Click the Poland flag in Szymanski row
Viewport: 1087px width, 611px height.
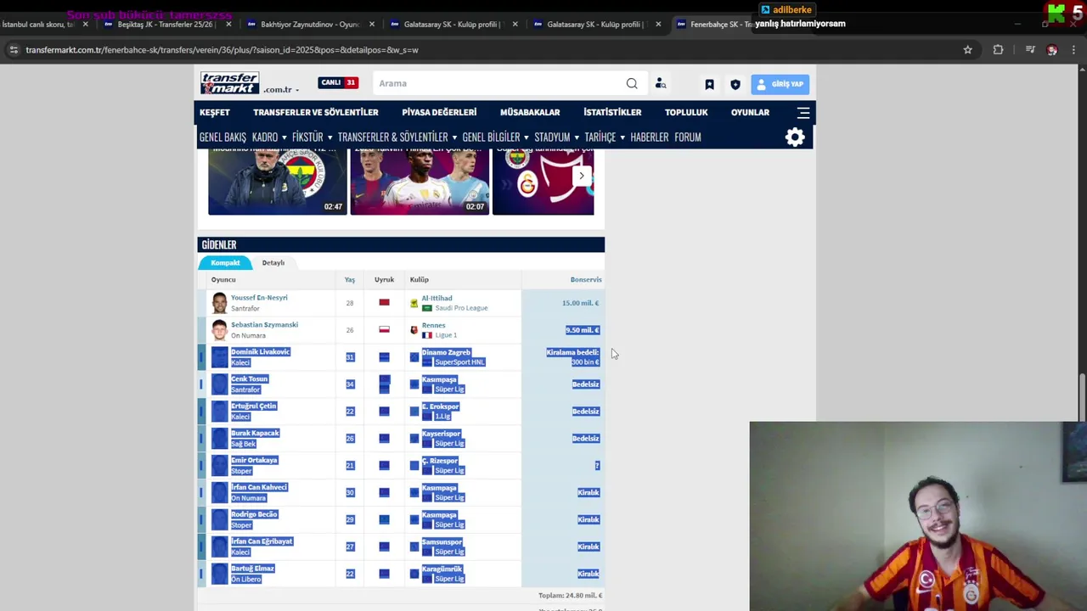384,329
